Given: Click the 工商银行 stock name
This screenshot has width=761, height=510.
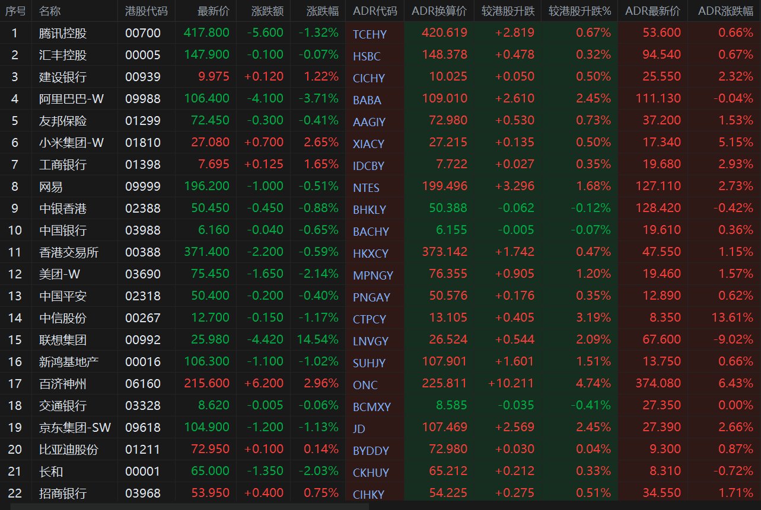Looking at the screenshot, I should [x=63, y=165].
